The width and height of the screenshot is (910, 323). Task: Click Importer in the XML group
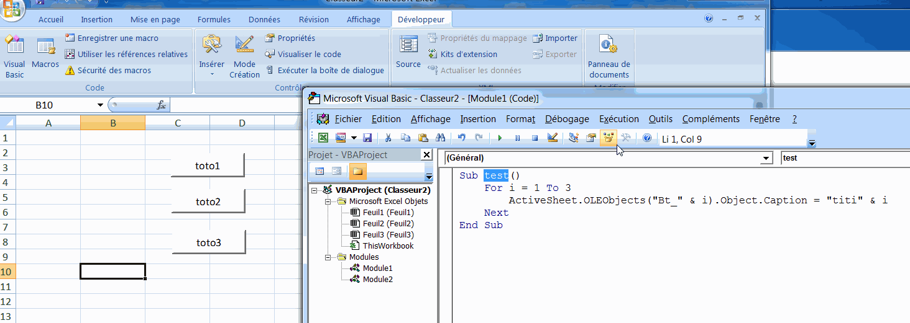coord(555,38)
